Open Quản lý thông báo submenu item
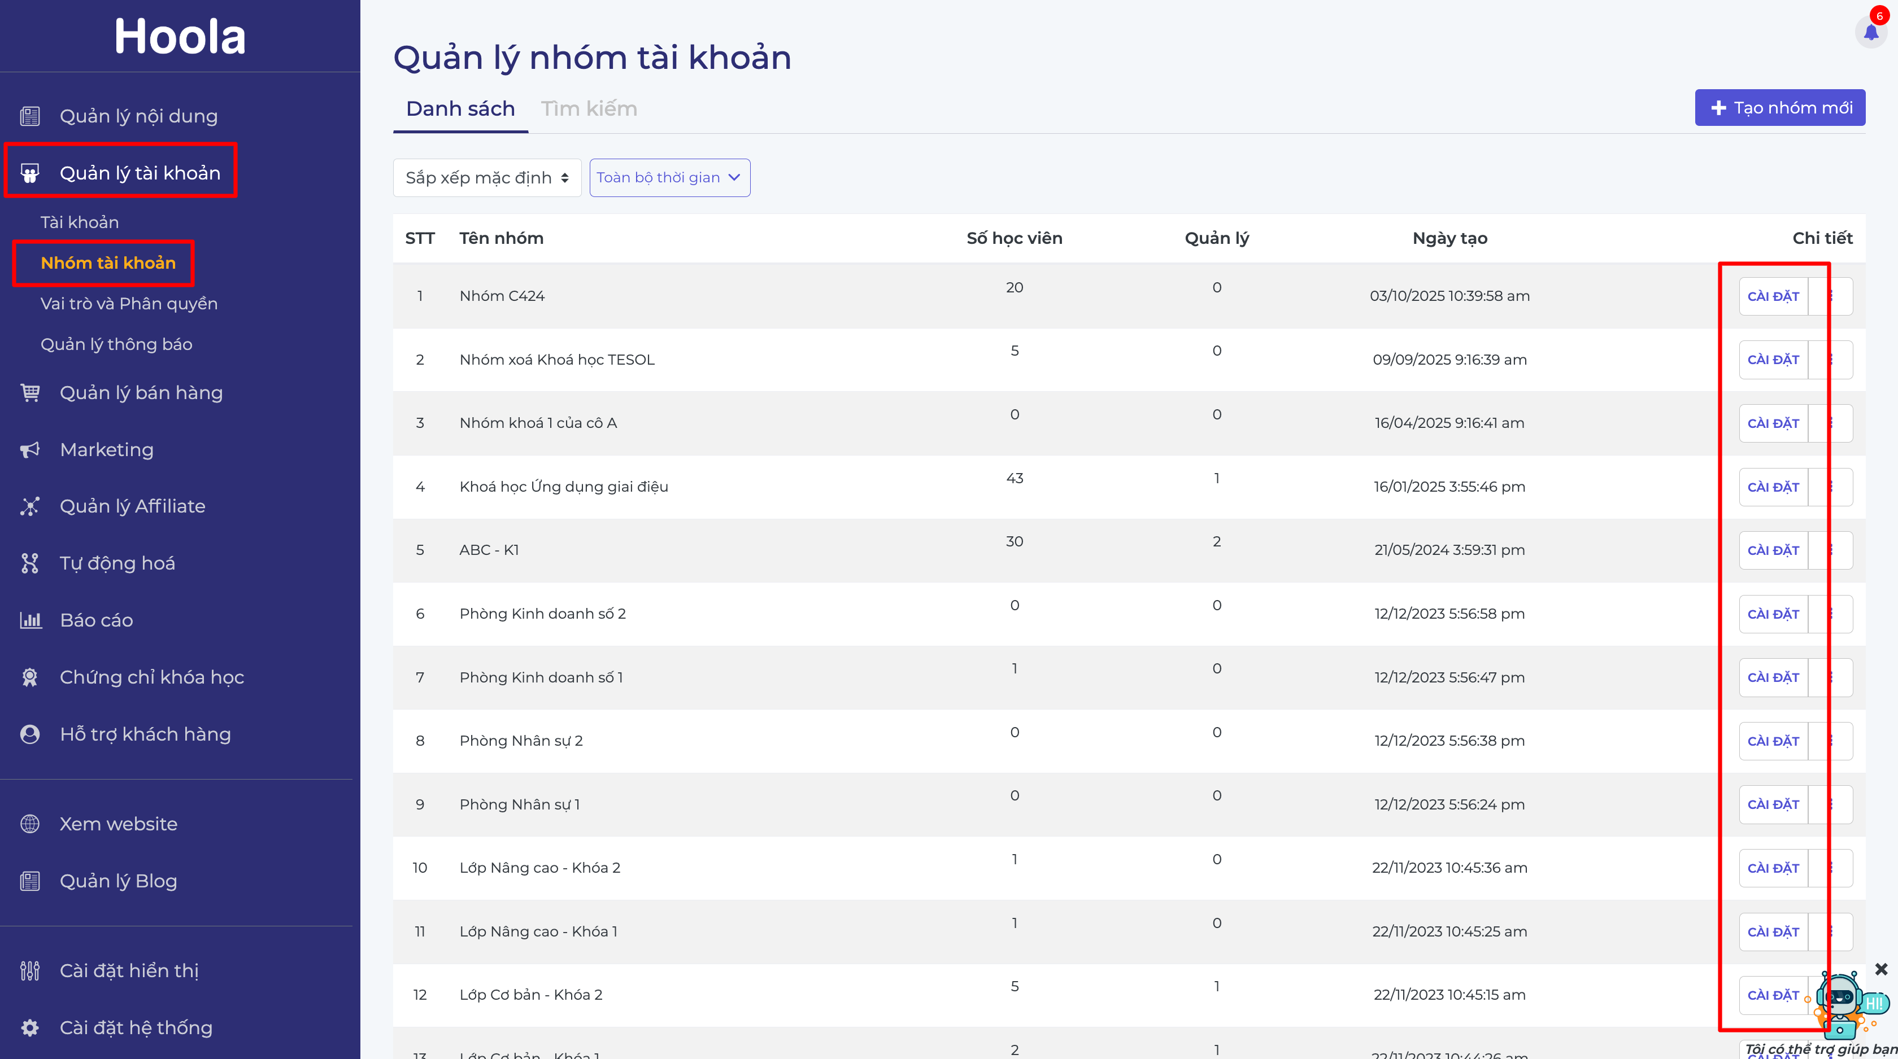Image resolution: width=1898 pixels, height=1059 pixels. (x=116, y=345)
